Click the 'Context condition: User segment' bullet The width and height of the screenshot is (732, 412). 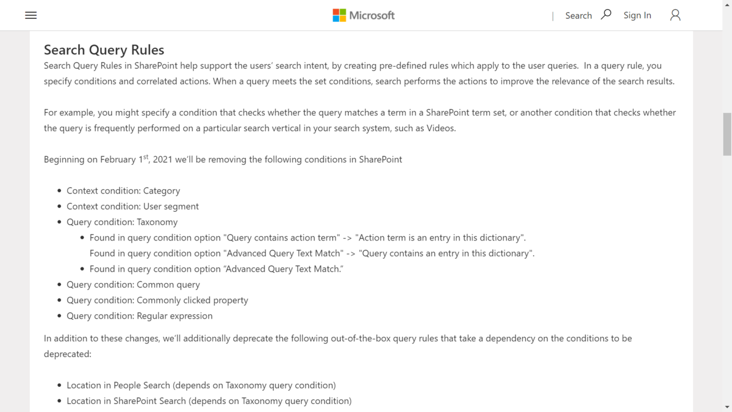click(x=132, y=206)
